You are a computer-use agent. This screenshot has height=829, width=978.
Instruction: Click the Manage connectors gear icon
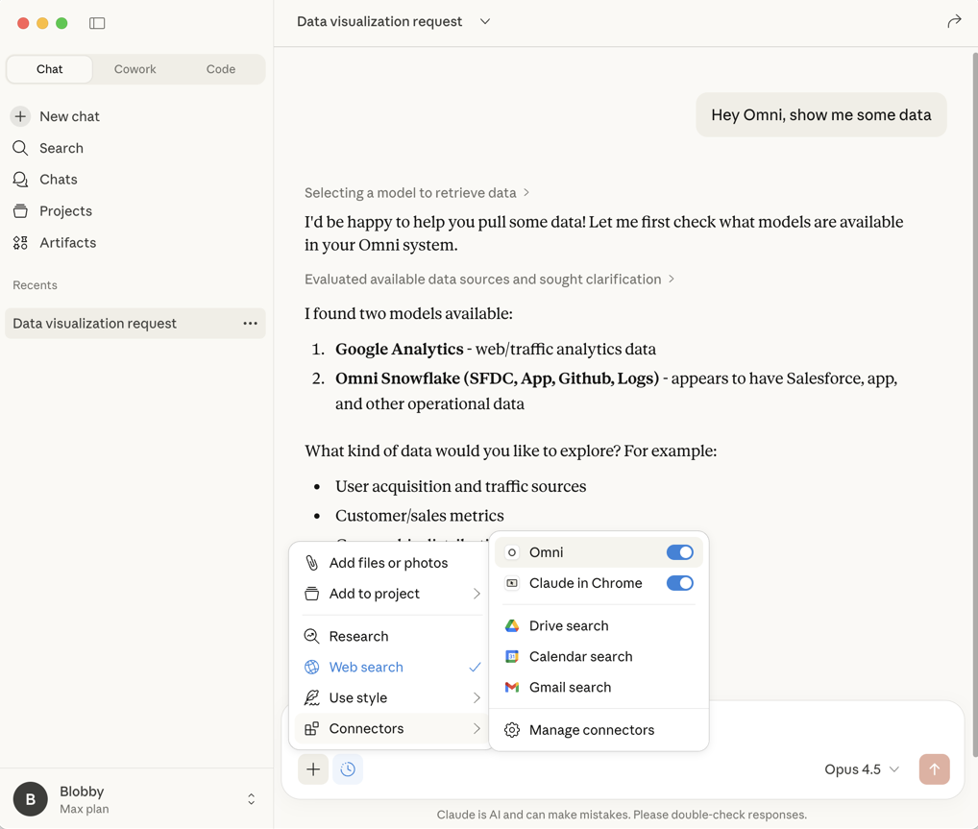coord(511,730)
